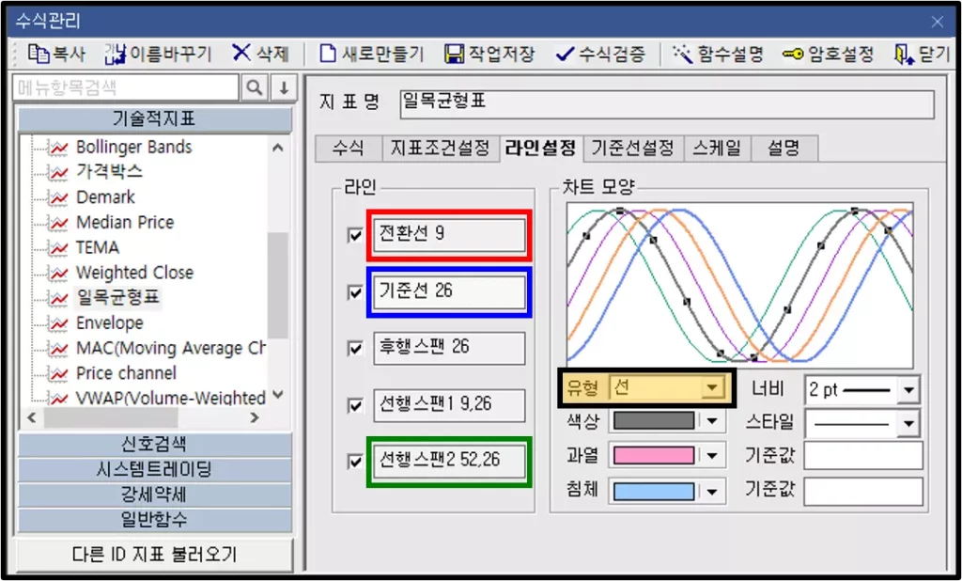The image size is (962, 581).
Task: Click the down arrow next-result button
Action: click(284, 88)
